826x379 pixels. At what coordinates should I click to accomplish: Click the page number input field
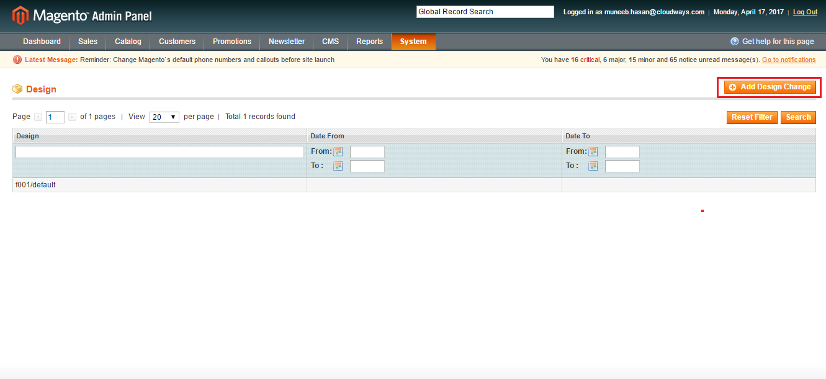[55, 117]
